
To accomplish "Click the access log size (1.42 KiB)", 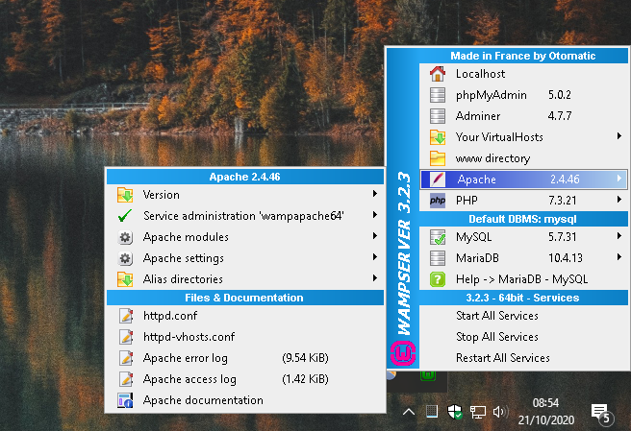I will click(x=305, y=379).
